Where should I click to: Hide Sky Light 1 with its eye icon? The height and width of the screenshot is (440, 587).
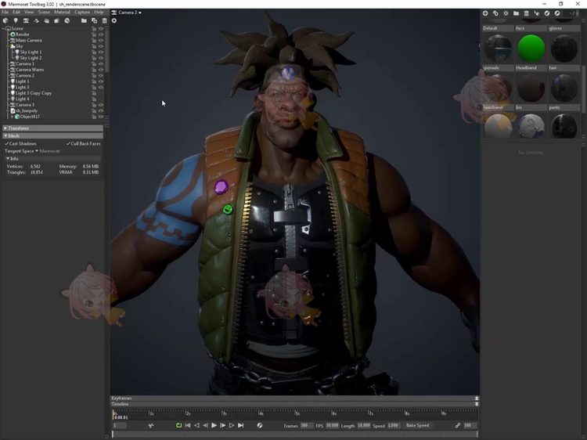coord(101,52)
